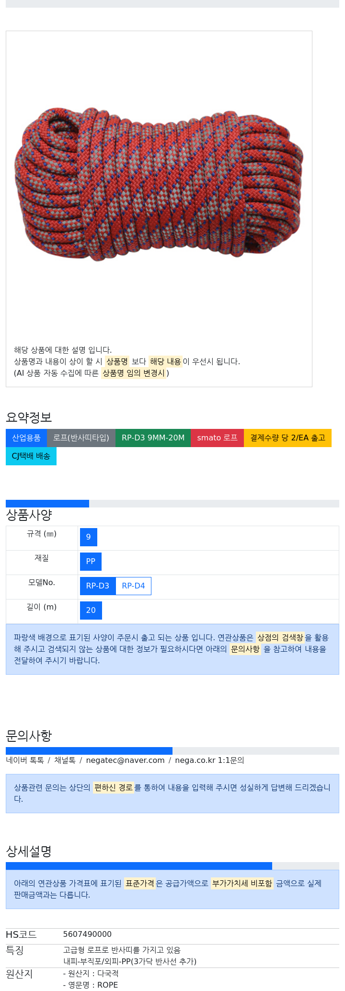This screenshot has height=991, width=345.
Task: Select the PP material option
Action: (x=91, y=562)
